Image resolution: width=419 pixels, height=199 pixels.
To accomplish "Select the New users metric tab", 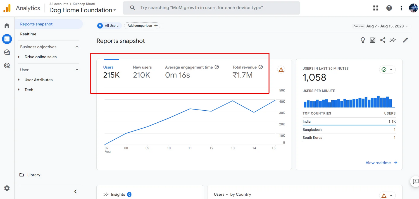I will coord(142,72).
